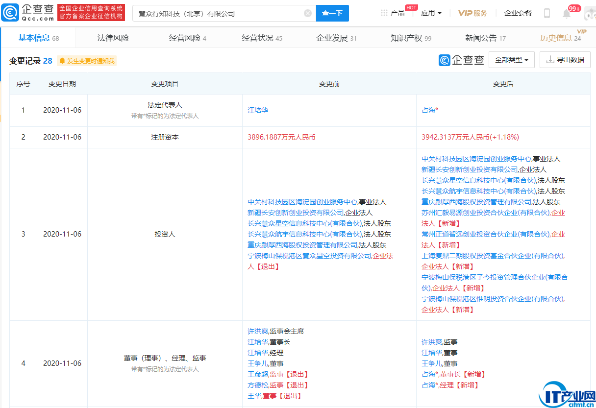Click the 3942.3137万元人民币(+1.18%) value
The height and width of the screenshot is (408, 596).
pyautogui.click(x=470, y=137)
